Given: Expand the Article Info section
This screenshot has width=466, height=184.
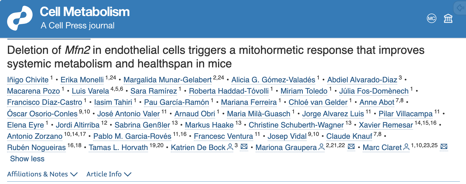Looking at the screenshot, I should (x=109, y=174).
